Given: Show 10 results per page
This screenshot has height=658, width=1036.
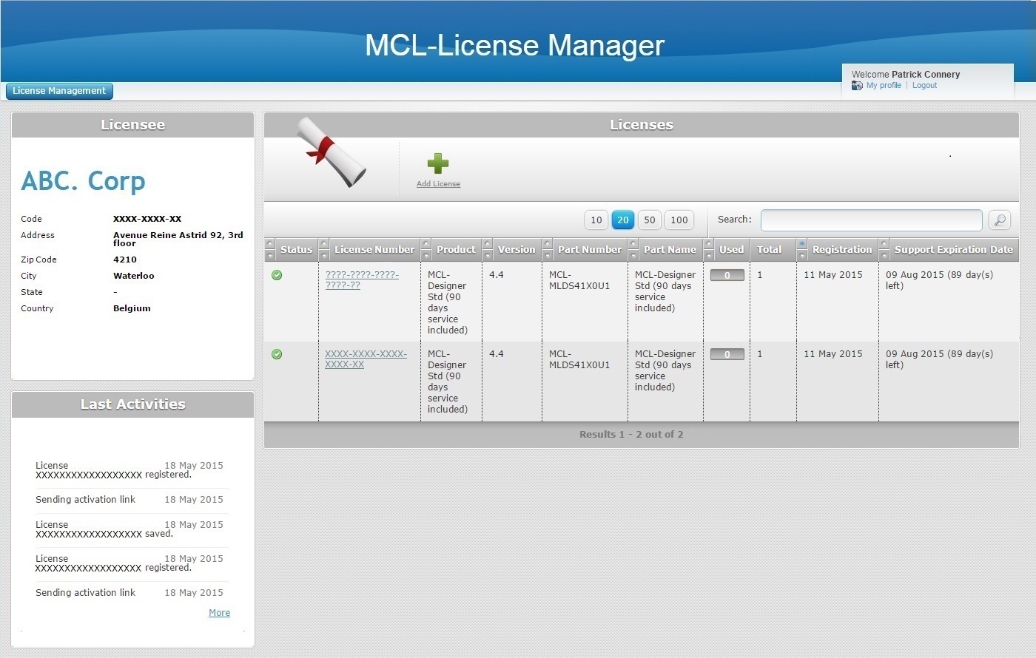Looking at the screenshot, I should [596, 220].
